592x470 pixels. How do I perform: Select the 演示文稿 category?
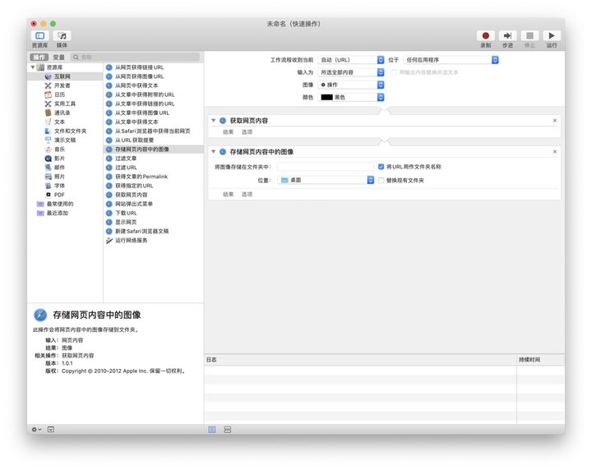coord(65,140)
